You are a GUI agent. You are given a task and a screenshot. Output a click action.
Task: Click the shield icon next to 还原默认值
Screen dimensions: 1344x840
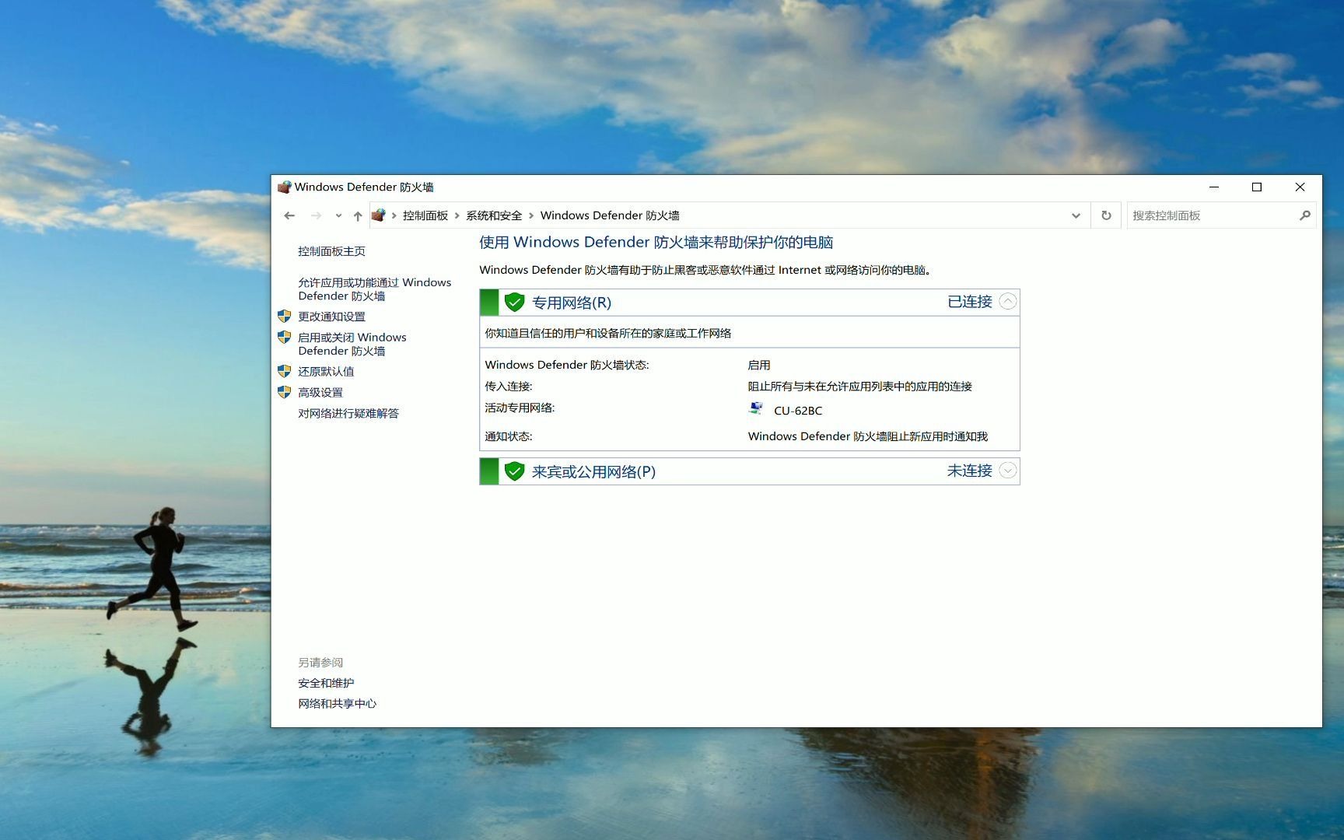tap(284, 371)
